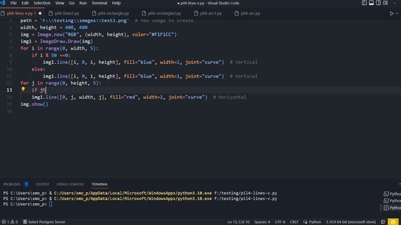Change encoding via UTF-8 status entry
Image resolution: width=401 pixels, height=225 pixels.
280,222
